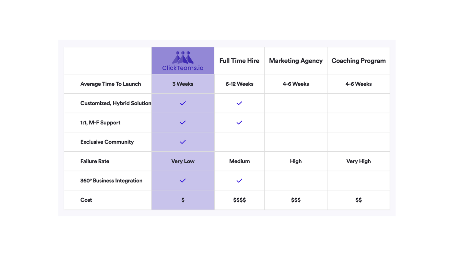Click the Average Time To Launch row label
Viewport: 454px width, 256px height.
[111, 84]
